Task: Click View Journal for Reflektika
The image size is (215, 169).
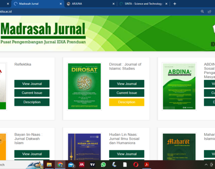Action: tap(32, 84)
